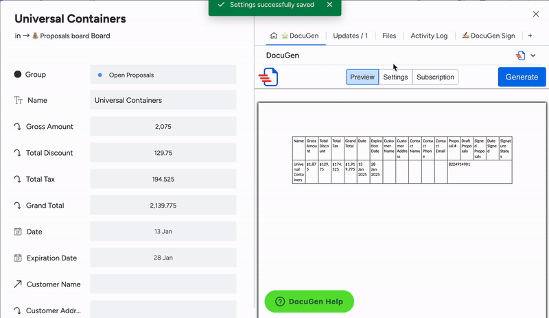
Task: Click the Total Tax value 194.525
Action: 163,179
